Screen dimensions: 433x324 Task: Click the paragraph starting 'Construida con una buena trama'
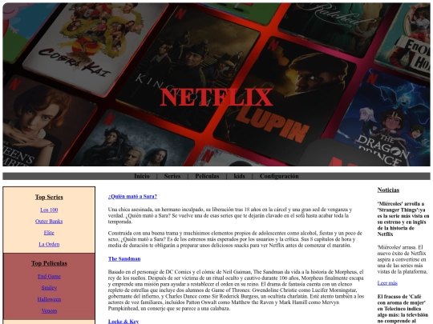point(235,239)
